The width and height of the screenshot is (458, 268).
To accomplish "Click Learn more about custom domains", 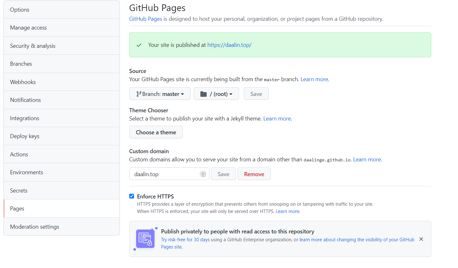I will coord(367,159).
